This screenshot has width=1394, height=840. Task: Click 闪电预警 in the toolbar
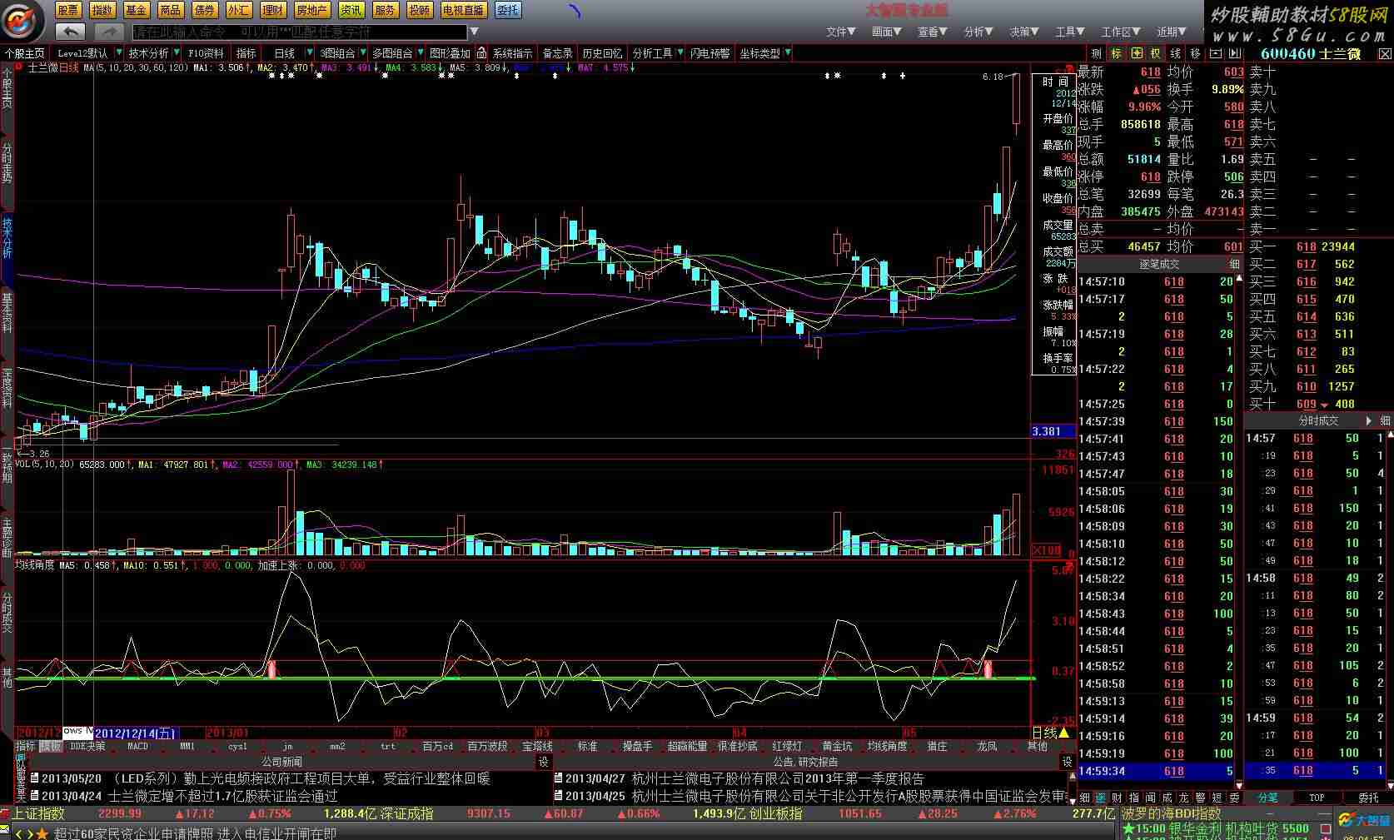pyautogui.click(x=709, y=53)
